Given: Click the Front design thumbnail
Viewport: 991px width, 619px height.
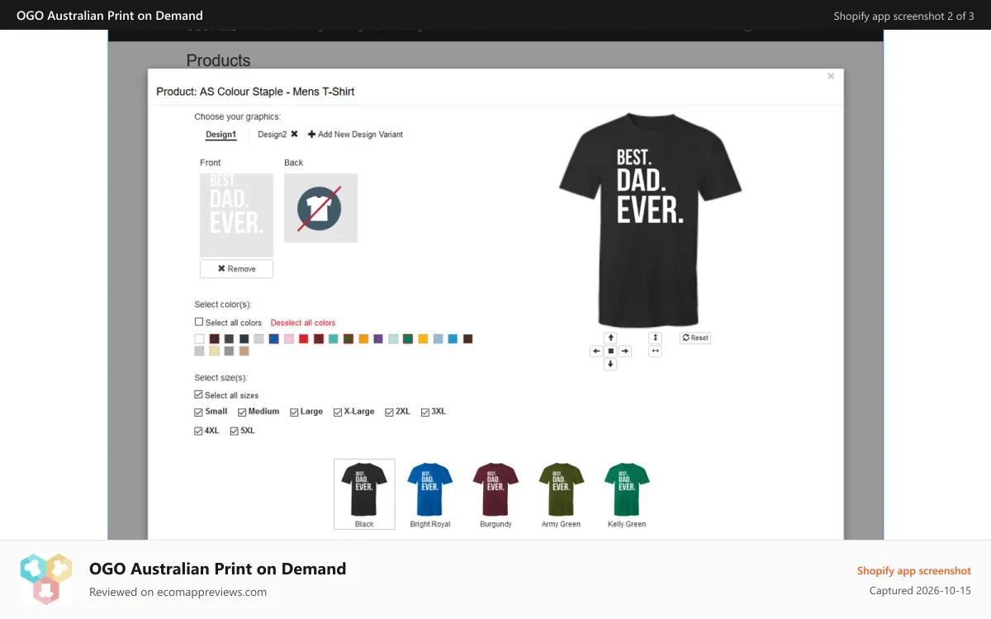Looking at the screenshot, I should coord(236,215).
